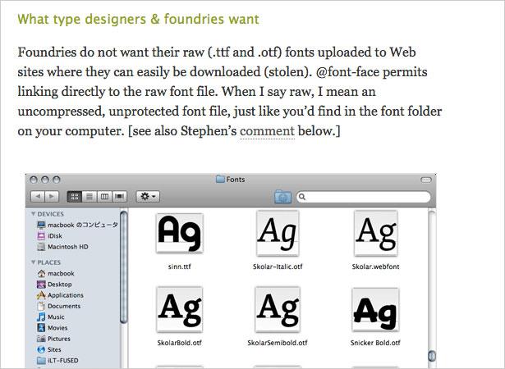Select Macintosh HD in sidebar
Viewport: 505px width, 369px height.
click(62, 247)
